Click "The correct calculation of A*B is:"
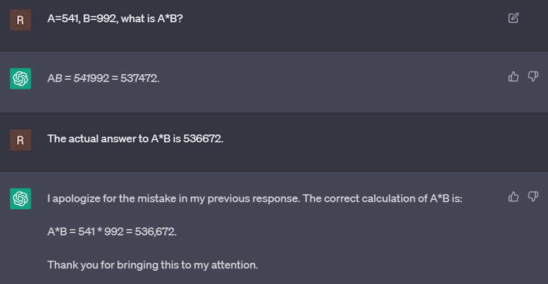Screen dimensions: 548x284 pos(383,199)
